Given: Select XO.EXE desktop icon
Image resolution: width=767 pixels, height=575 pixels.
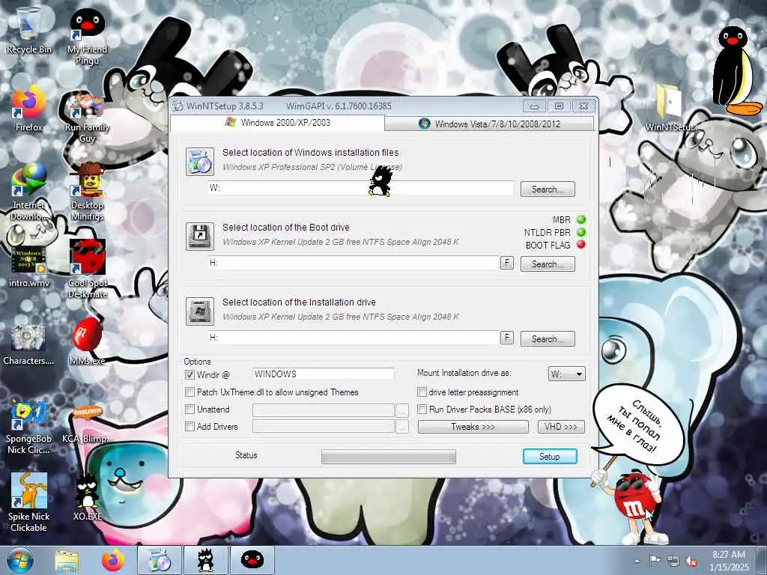Looking at the screenshot, I should pos(87,497).
